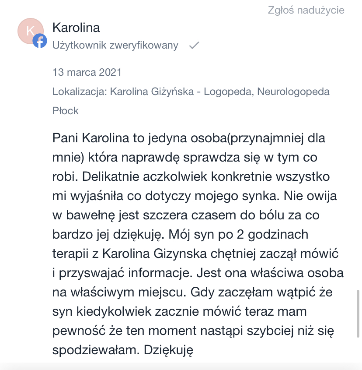Click the Użytkownik zweryfikowany label
Image resolution: width=362 pixels, height=370 pixels.
(x=115, y=45)
